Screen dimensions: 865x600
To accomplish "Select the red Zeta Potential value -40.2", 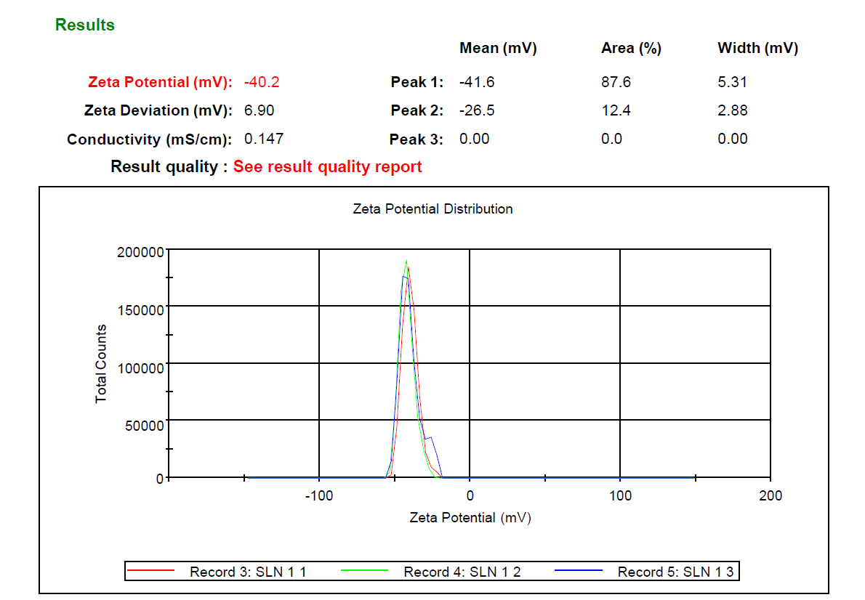I will point(262,82).
